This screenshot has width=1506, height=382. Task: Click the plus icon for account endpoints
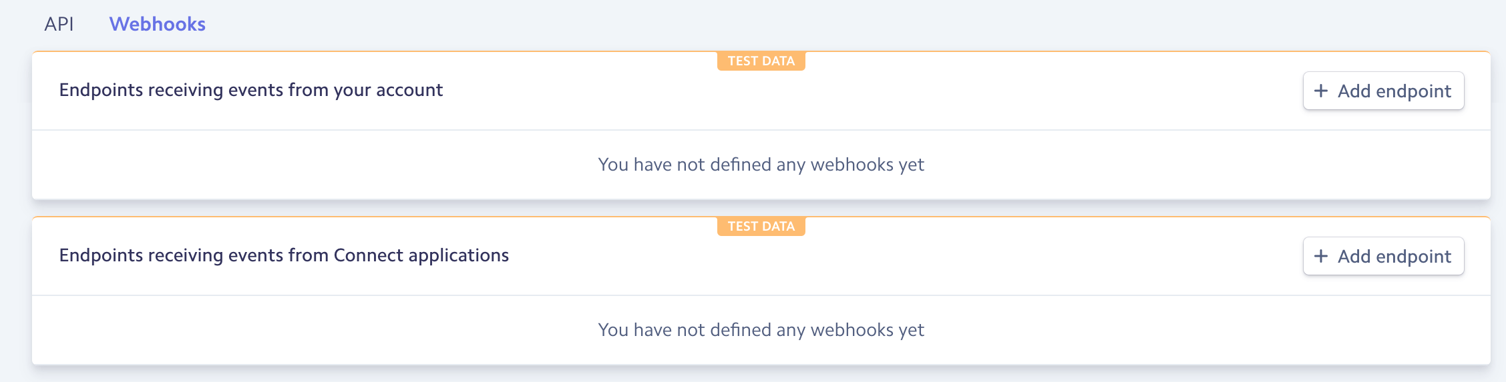(x=1320, y=91)
